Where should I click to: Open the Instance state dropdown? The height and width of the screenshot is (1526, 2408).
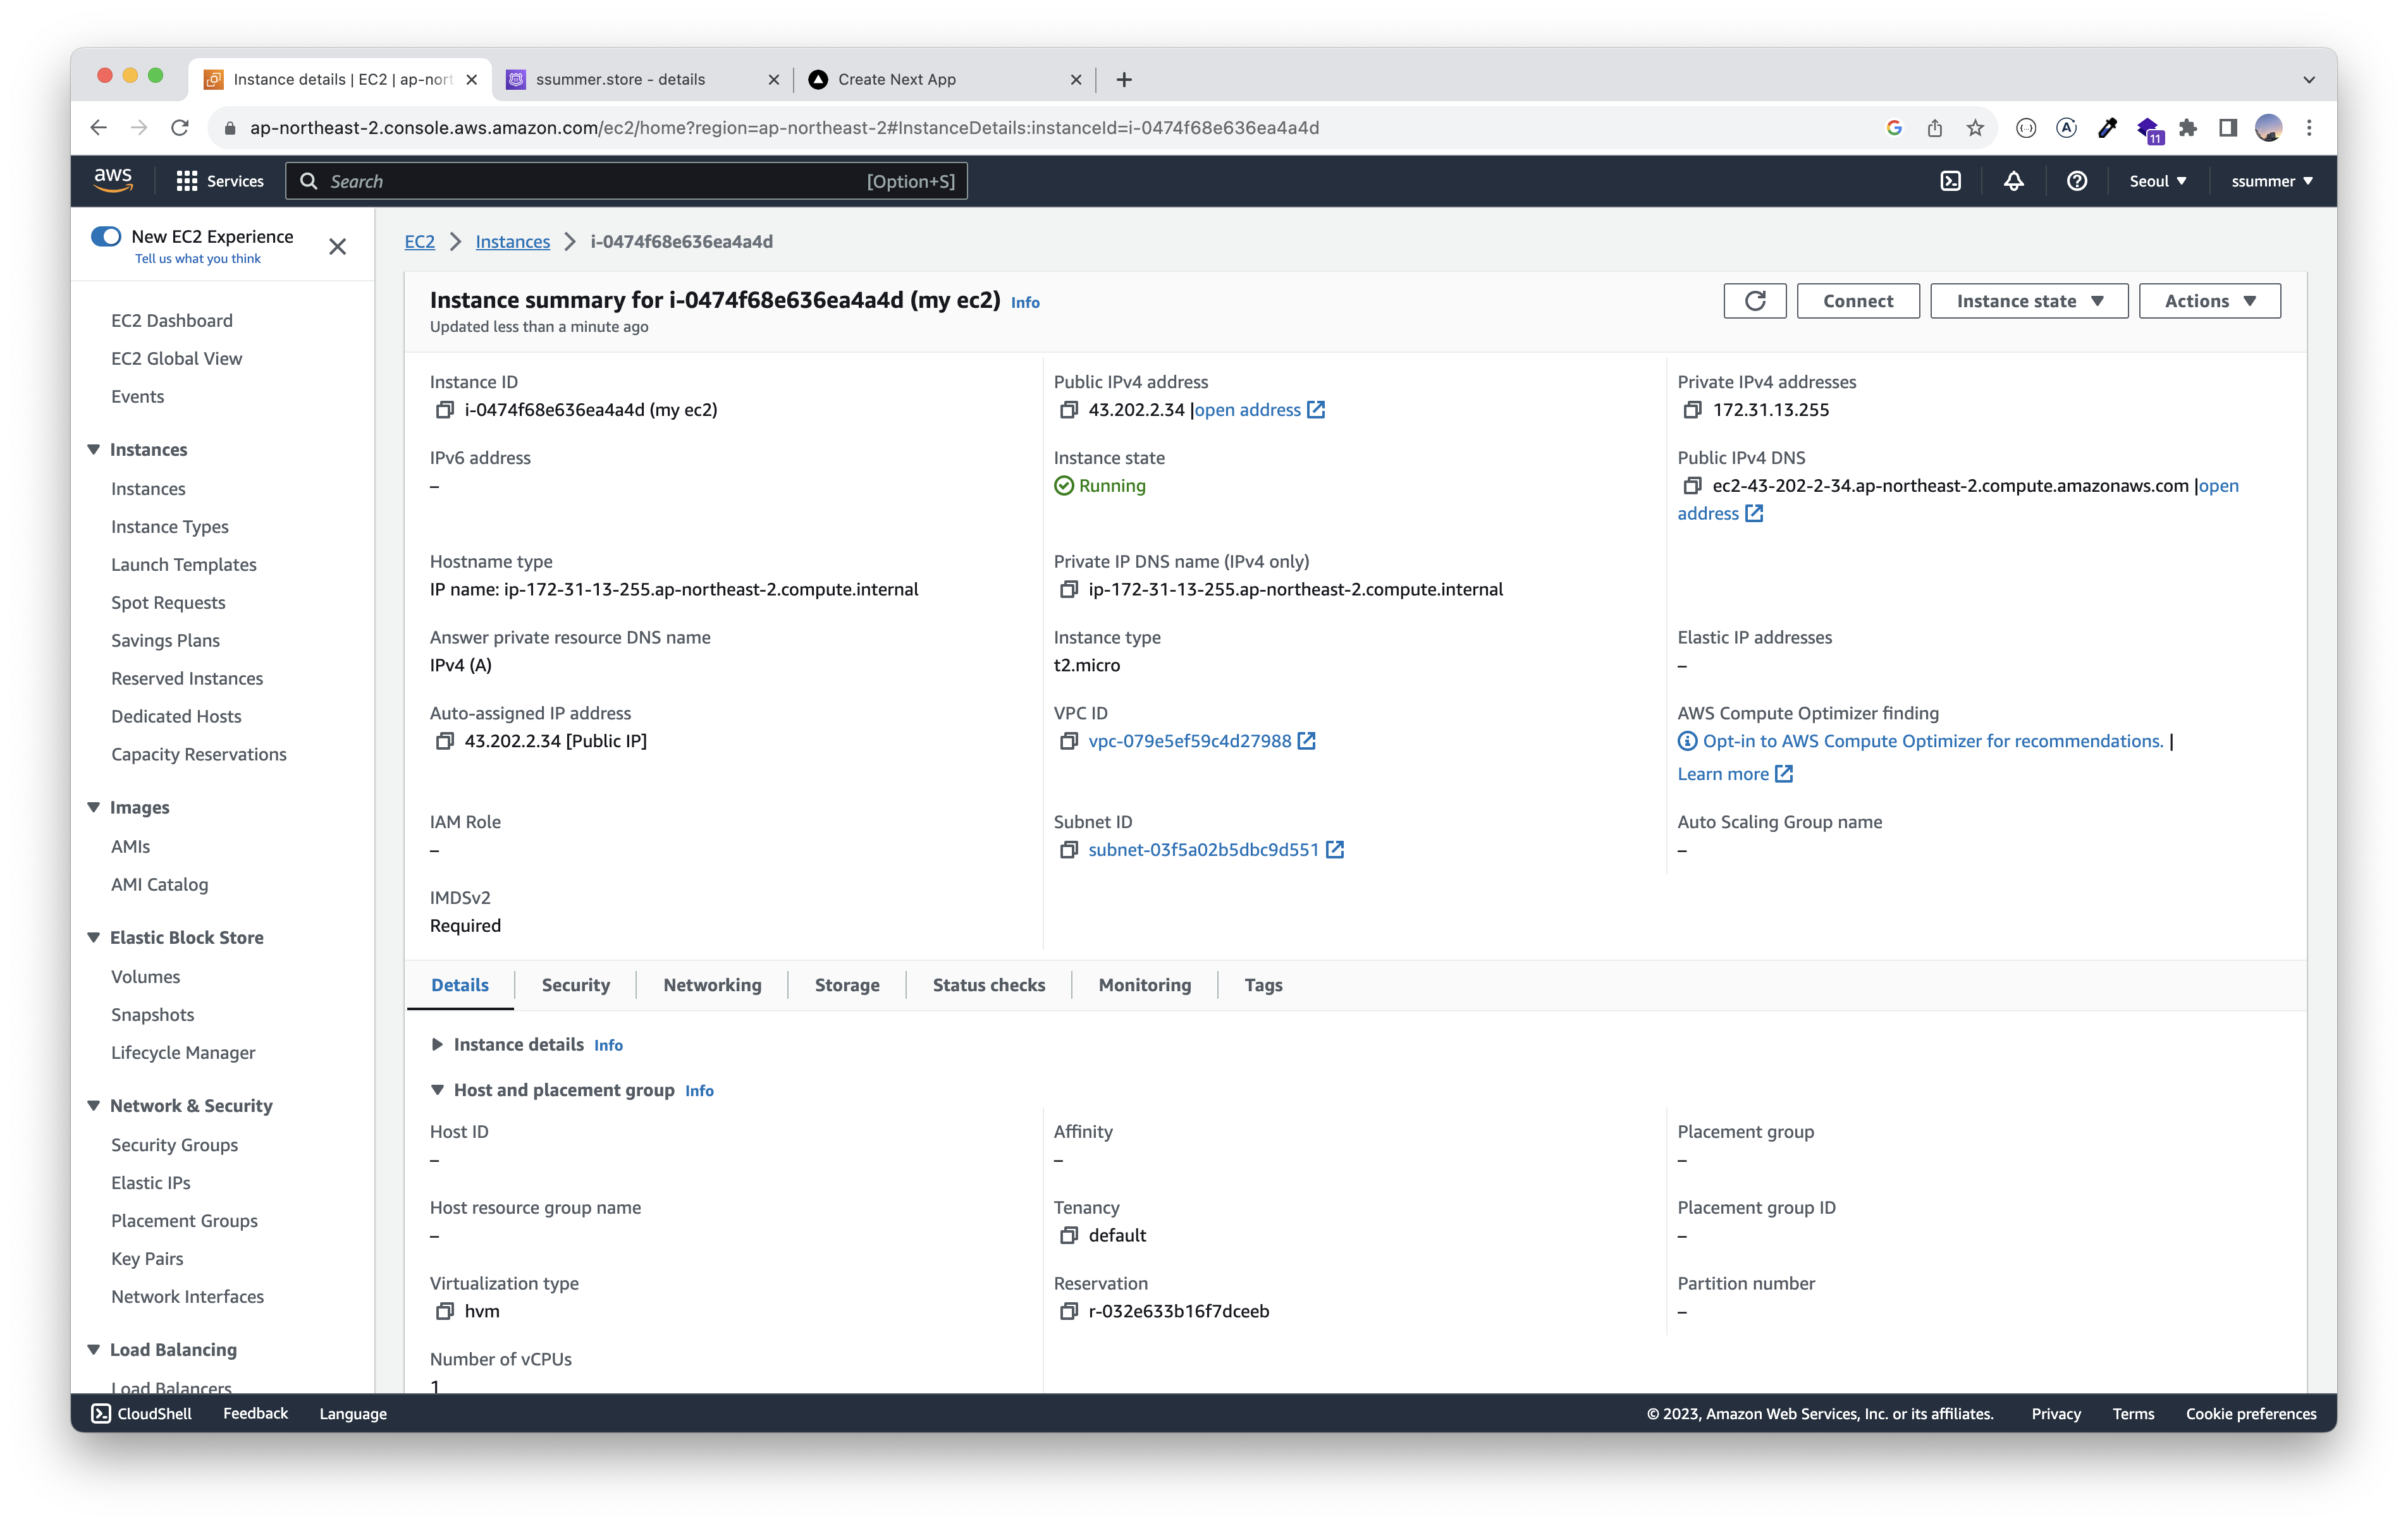point(2028,301)
